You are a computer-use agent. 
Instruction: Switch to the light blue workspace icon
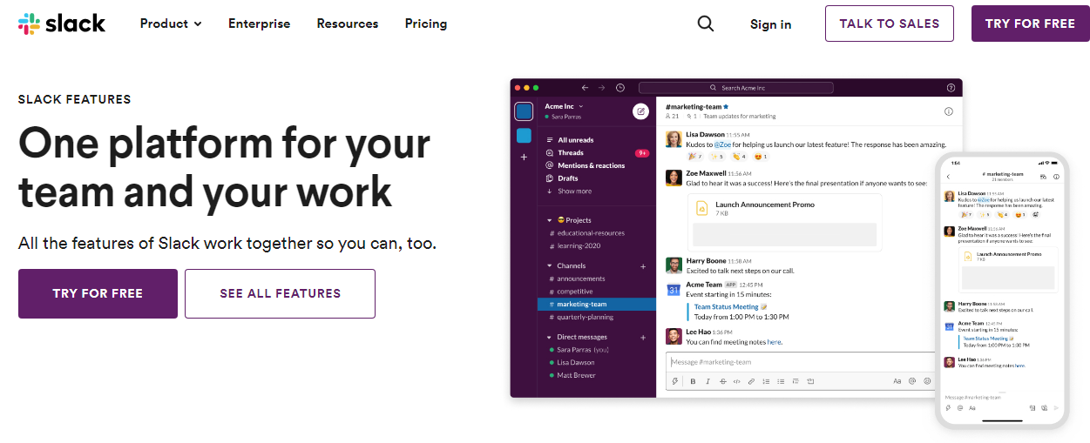tap(524, 135)
